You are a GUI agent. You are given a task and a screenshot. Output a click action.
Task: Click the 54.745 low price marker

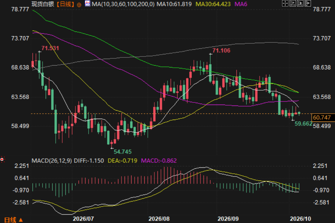tap(123, 152)
